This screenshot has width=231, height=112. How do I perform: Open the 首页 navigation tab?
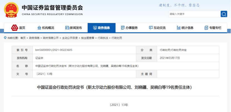pos(18,28)
